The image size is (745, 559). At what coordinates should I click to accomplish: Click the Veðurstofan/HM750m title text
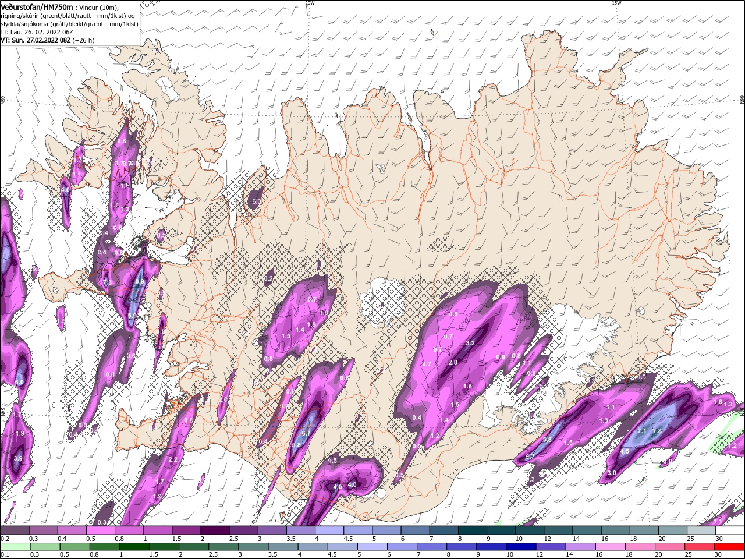point(37,6)
